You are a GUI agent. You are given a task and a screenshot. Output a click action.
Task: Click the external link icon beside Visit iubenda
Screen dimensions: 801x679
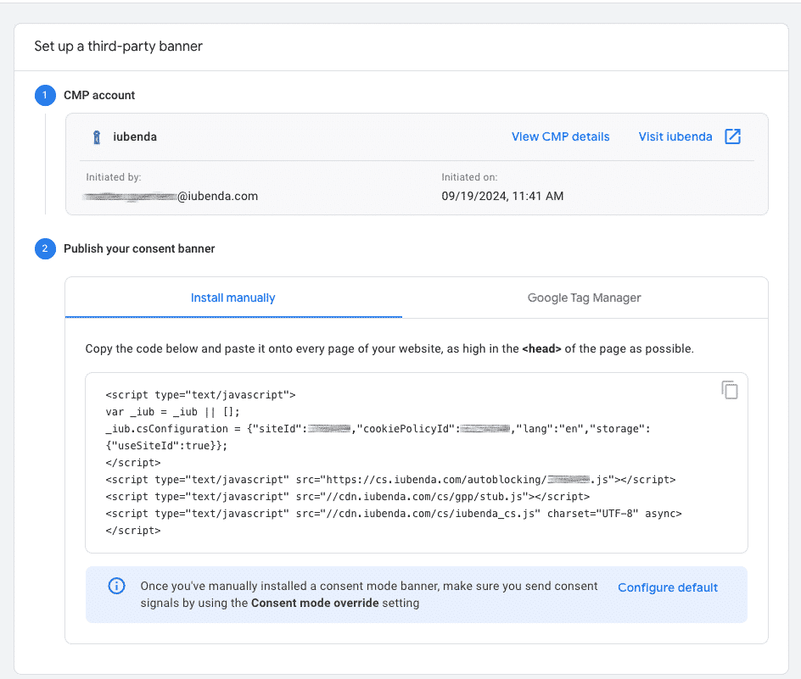point(732,136)
